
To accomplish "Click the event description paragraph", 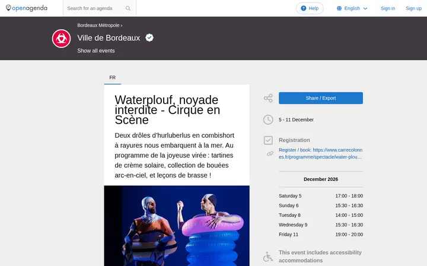I will [174, 155].
